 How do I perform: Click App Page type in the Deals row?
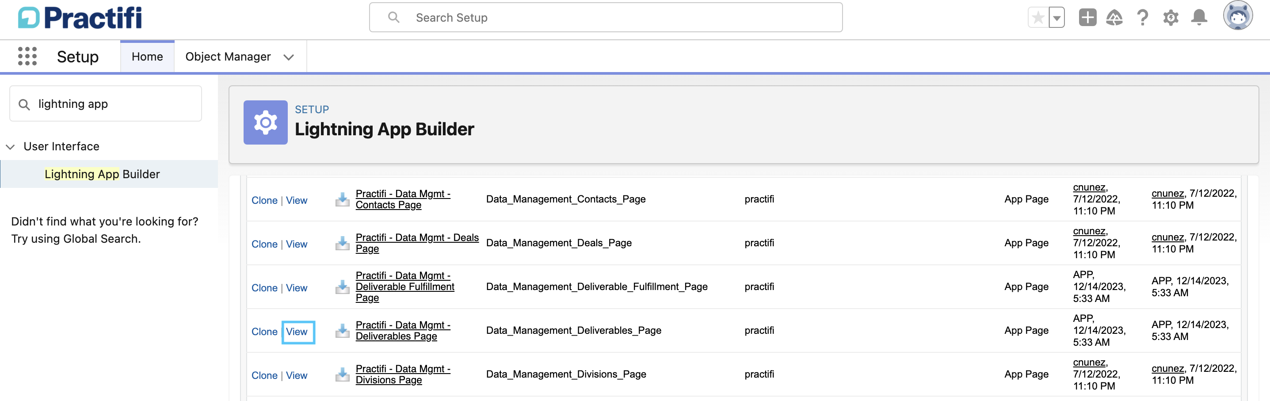point(1026,243)
